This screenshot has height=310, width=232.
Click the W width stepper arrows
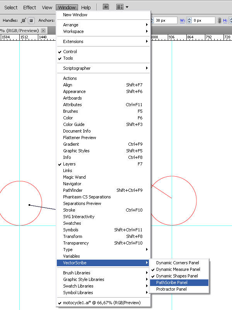(189, 21)
